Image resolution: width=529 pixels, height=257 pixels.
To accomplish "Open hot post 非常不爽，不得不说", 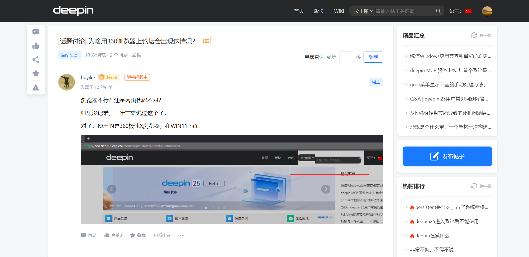I will 432,249.
